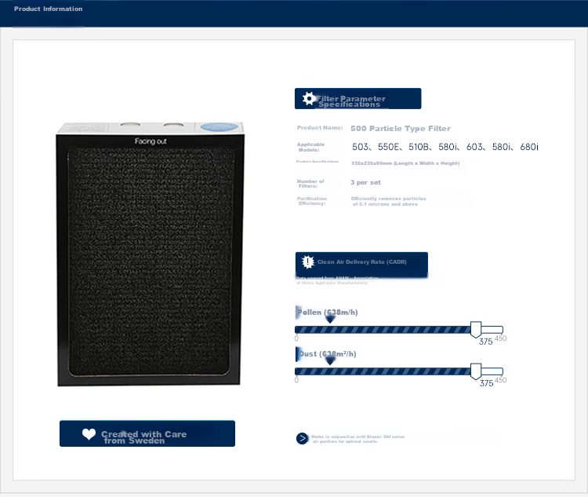Click the 'Applicable Models:' field label
The image size is (588, 497).
310,147
